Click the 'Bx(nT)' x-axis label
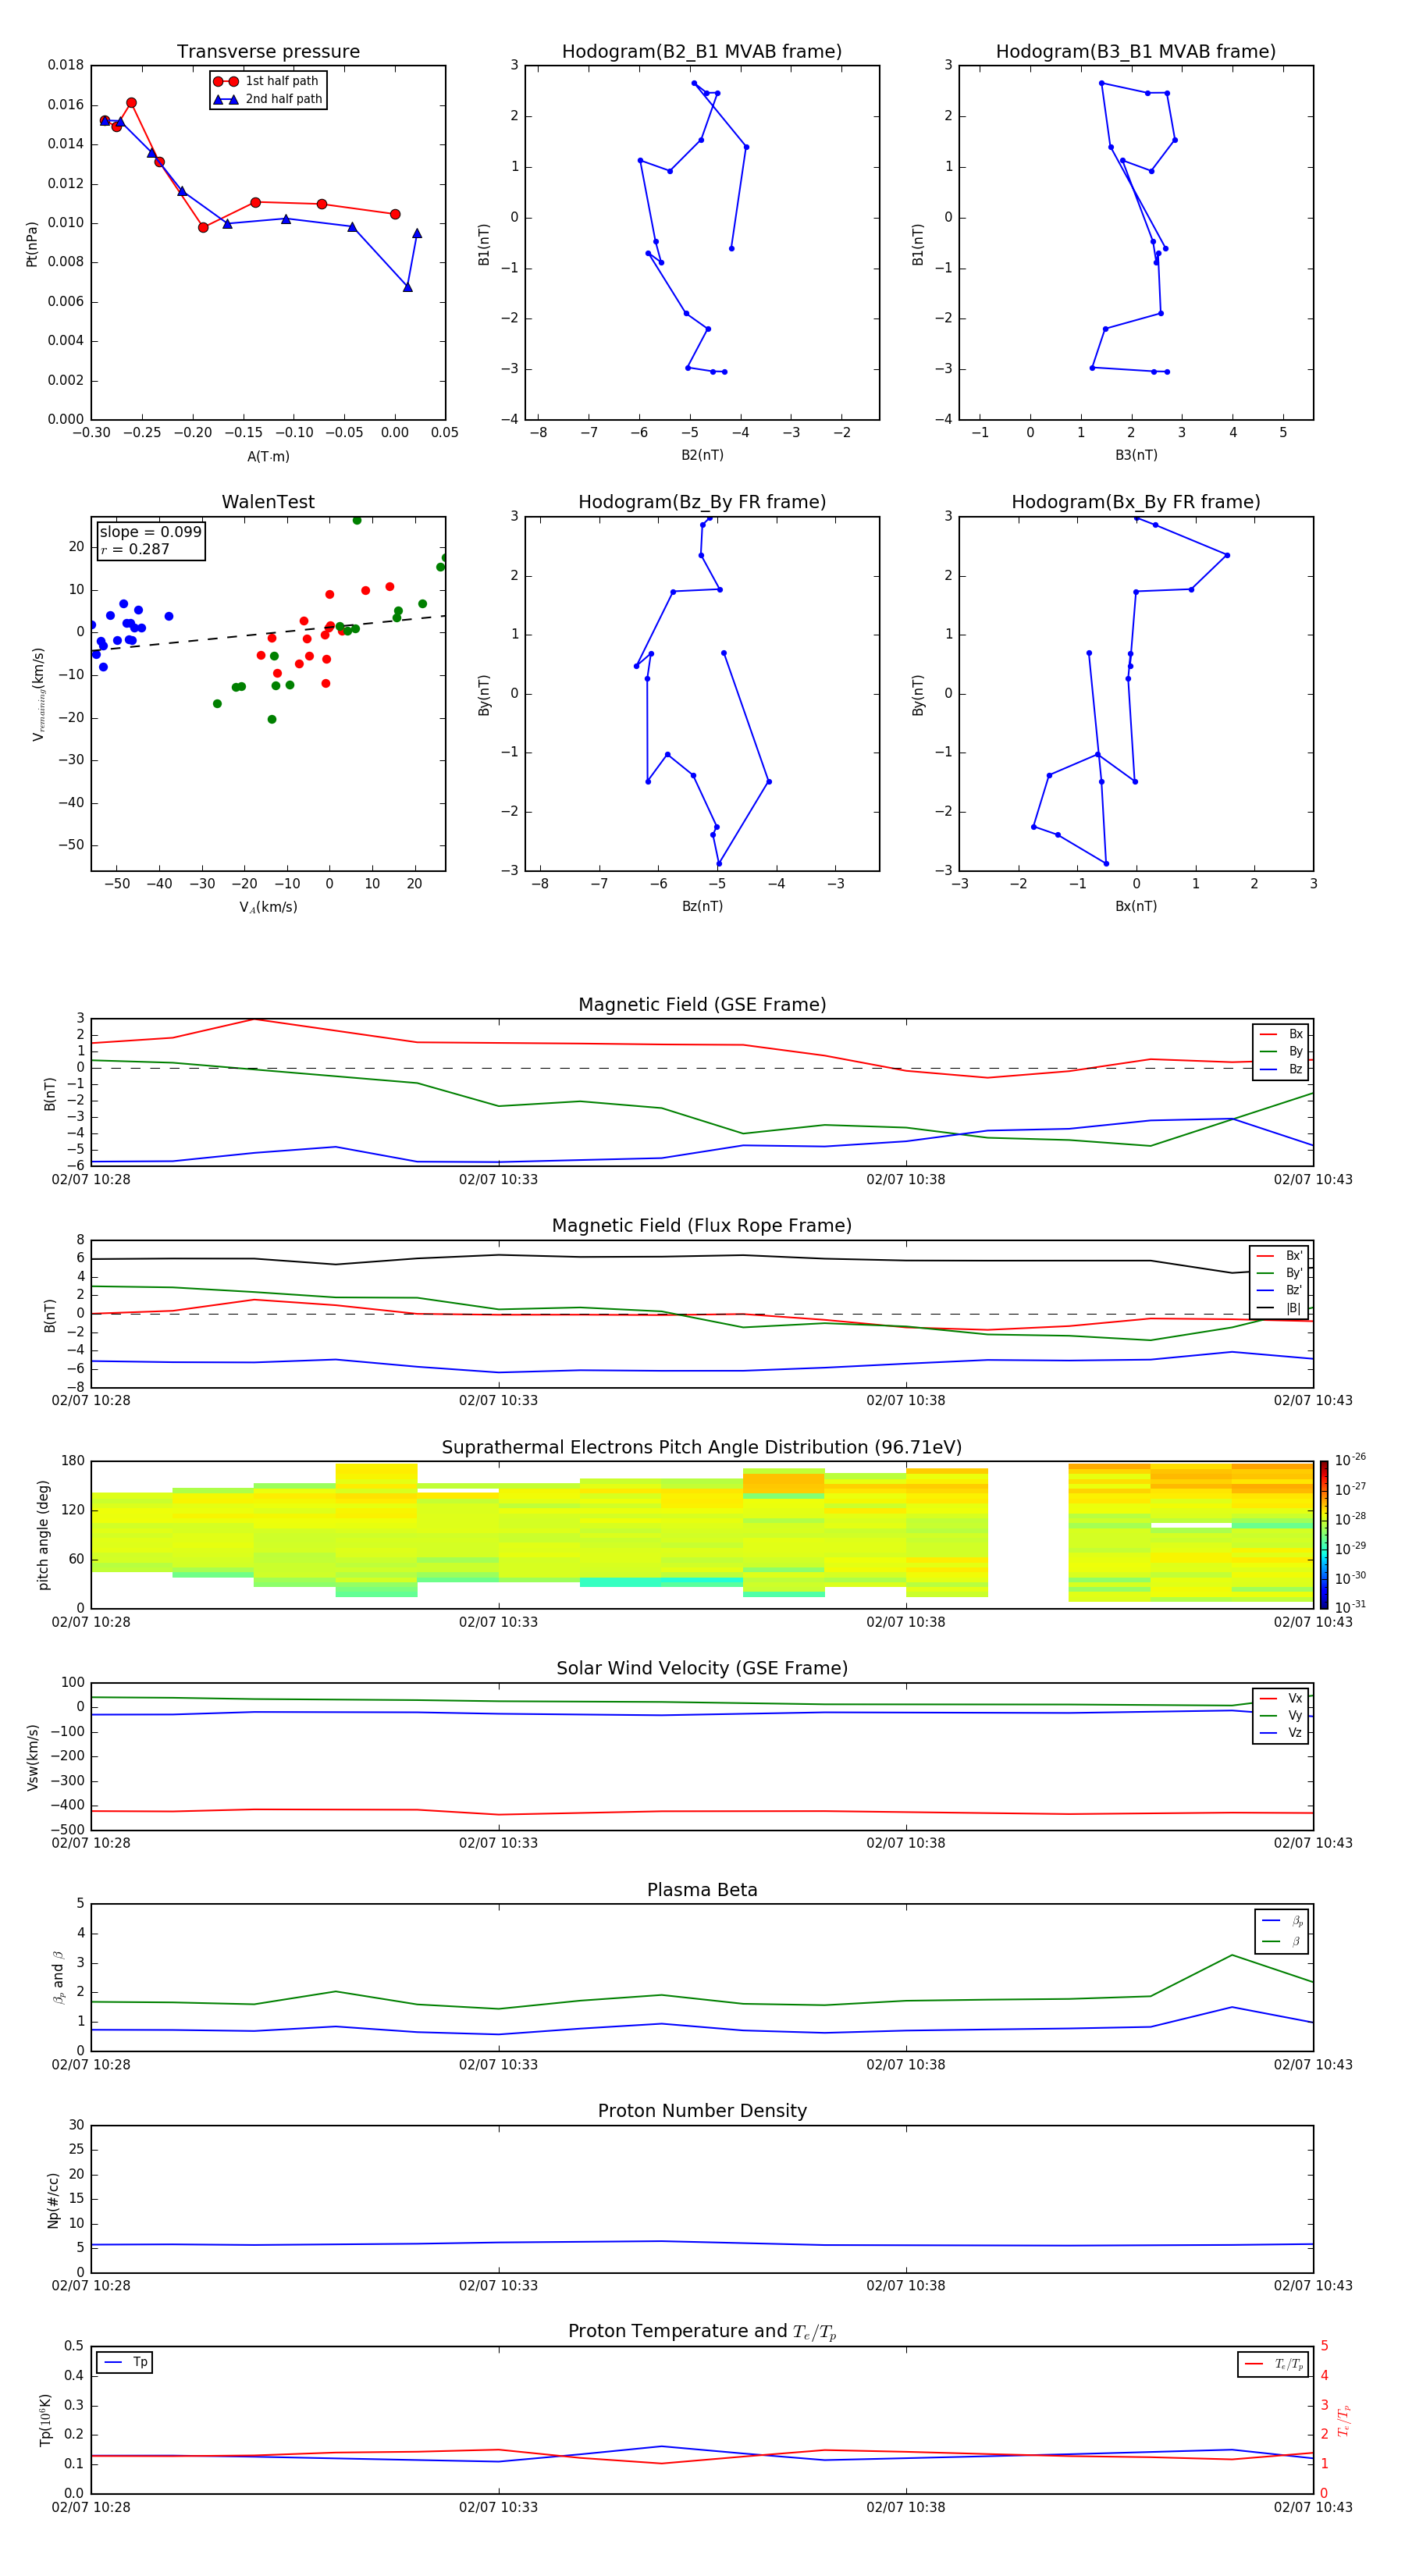Image resolution: width=1405 pixels, height=2576 pixels. 1136,906
